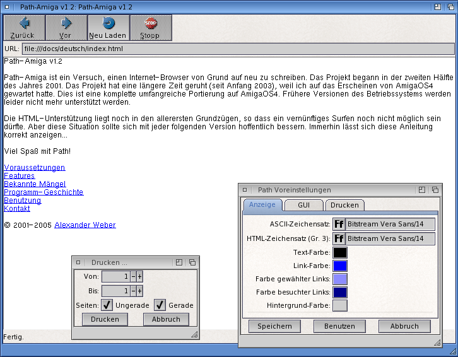This screenshot has width=458, height=357.
Task: Click the Drucken dialog resize gadget
Action: click(x=194, y=334)
